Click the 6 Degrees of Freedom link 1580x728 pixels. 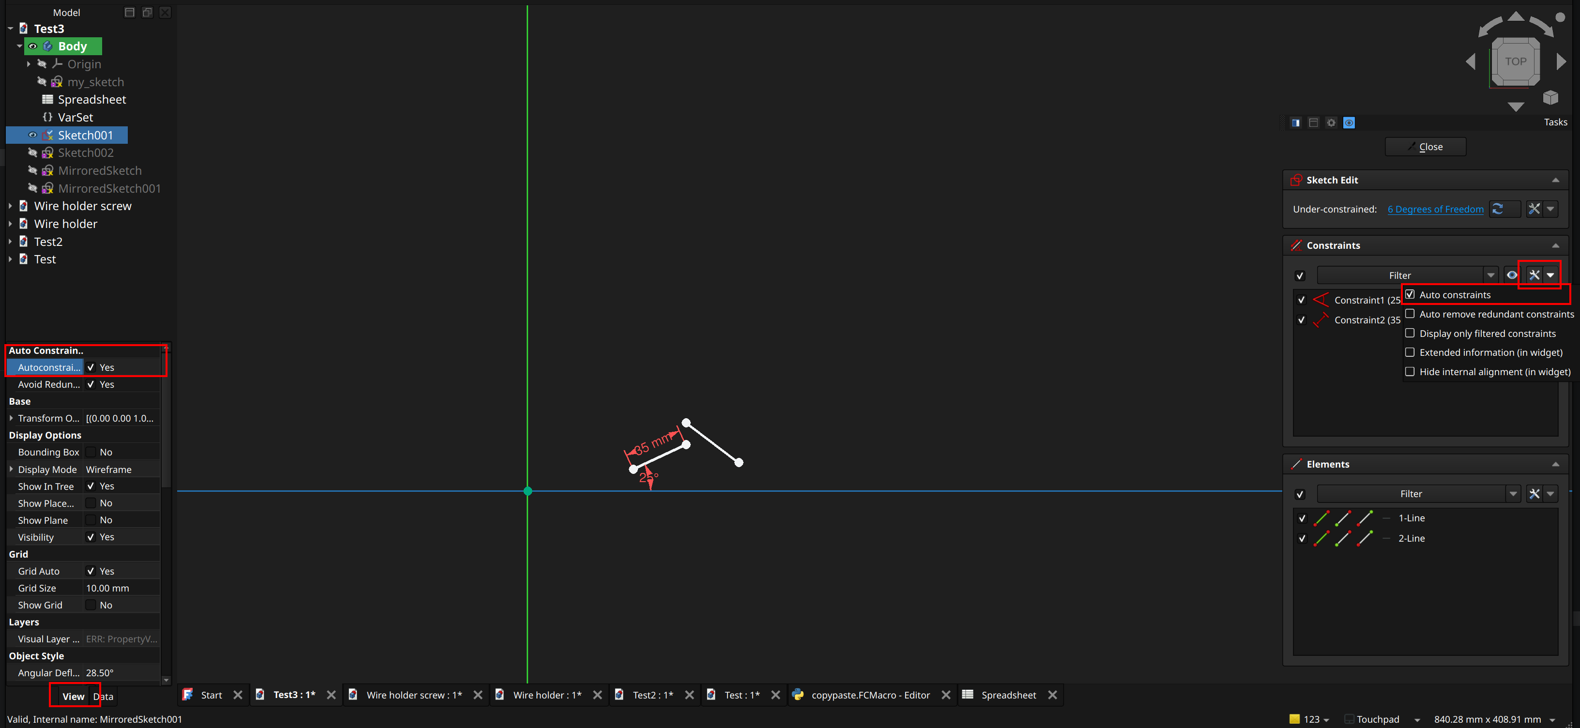(1435, 209)
